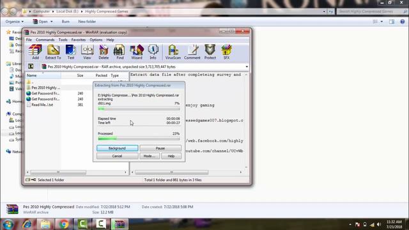
Task: Click the Info toolbar icon
Action: tap(153, 52)
